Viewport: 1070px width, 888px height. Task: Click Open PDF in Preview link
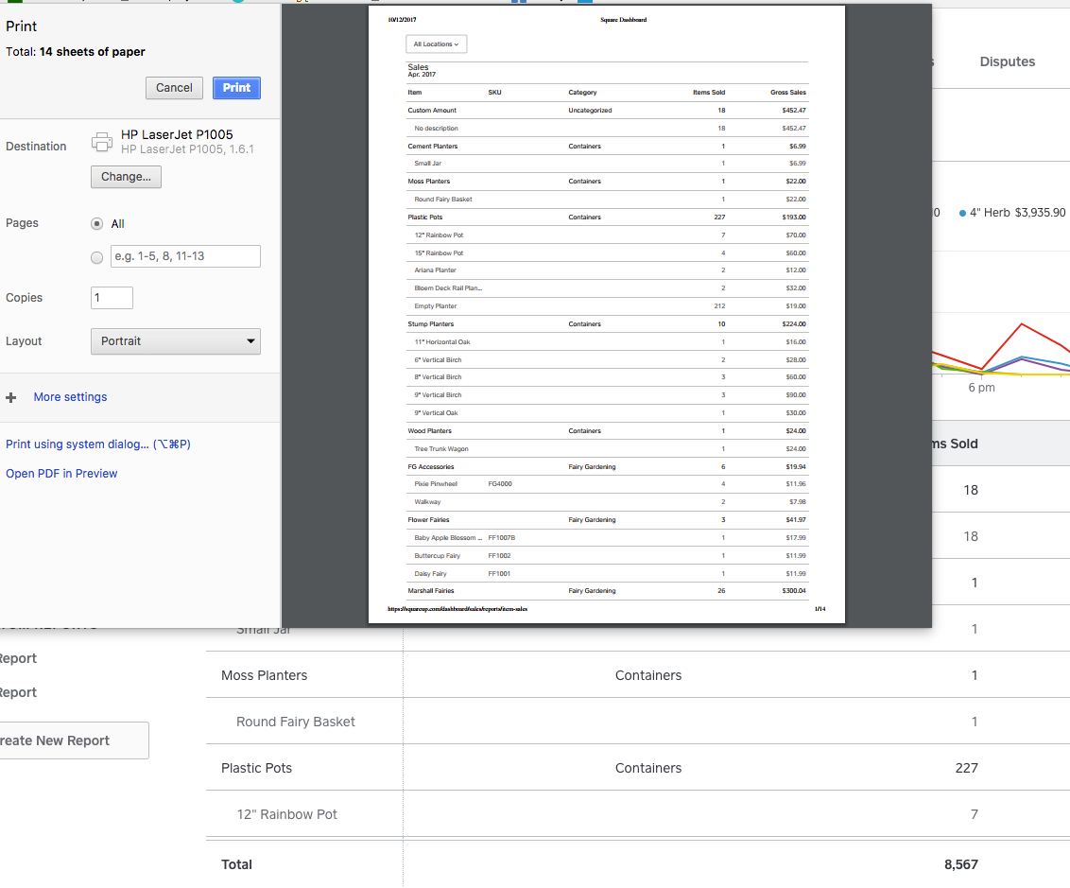(x=61, y=474)
